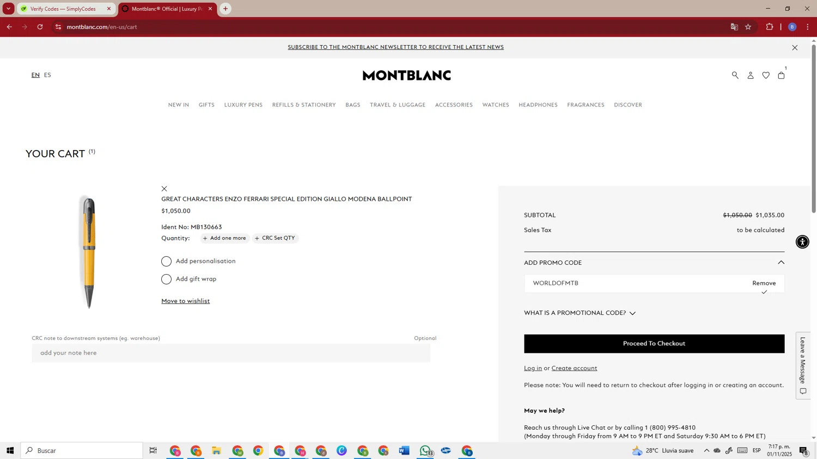View site information icon in address bar

pyautogui.click(x=58, y=27)
